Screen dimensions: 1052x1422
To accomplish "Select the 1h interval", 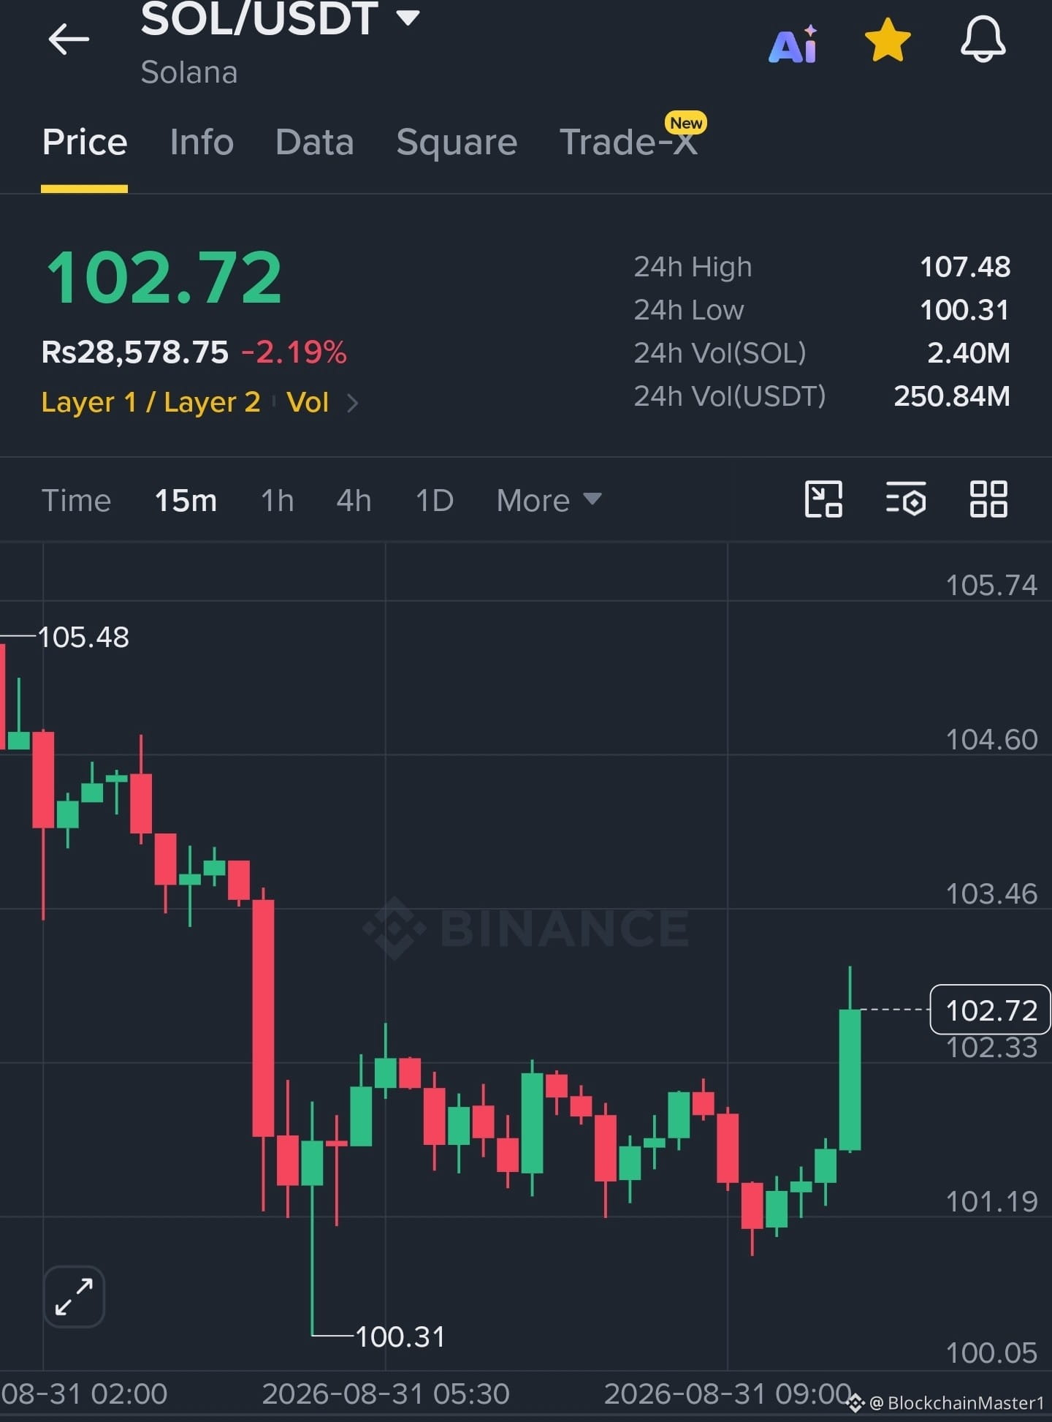I will [x=277, y=501].
